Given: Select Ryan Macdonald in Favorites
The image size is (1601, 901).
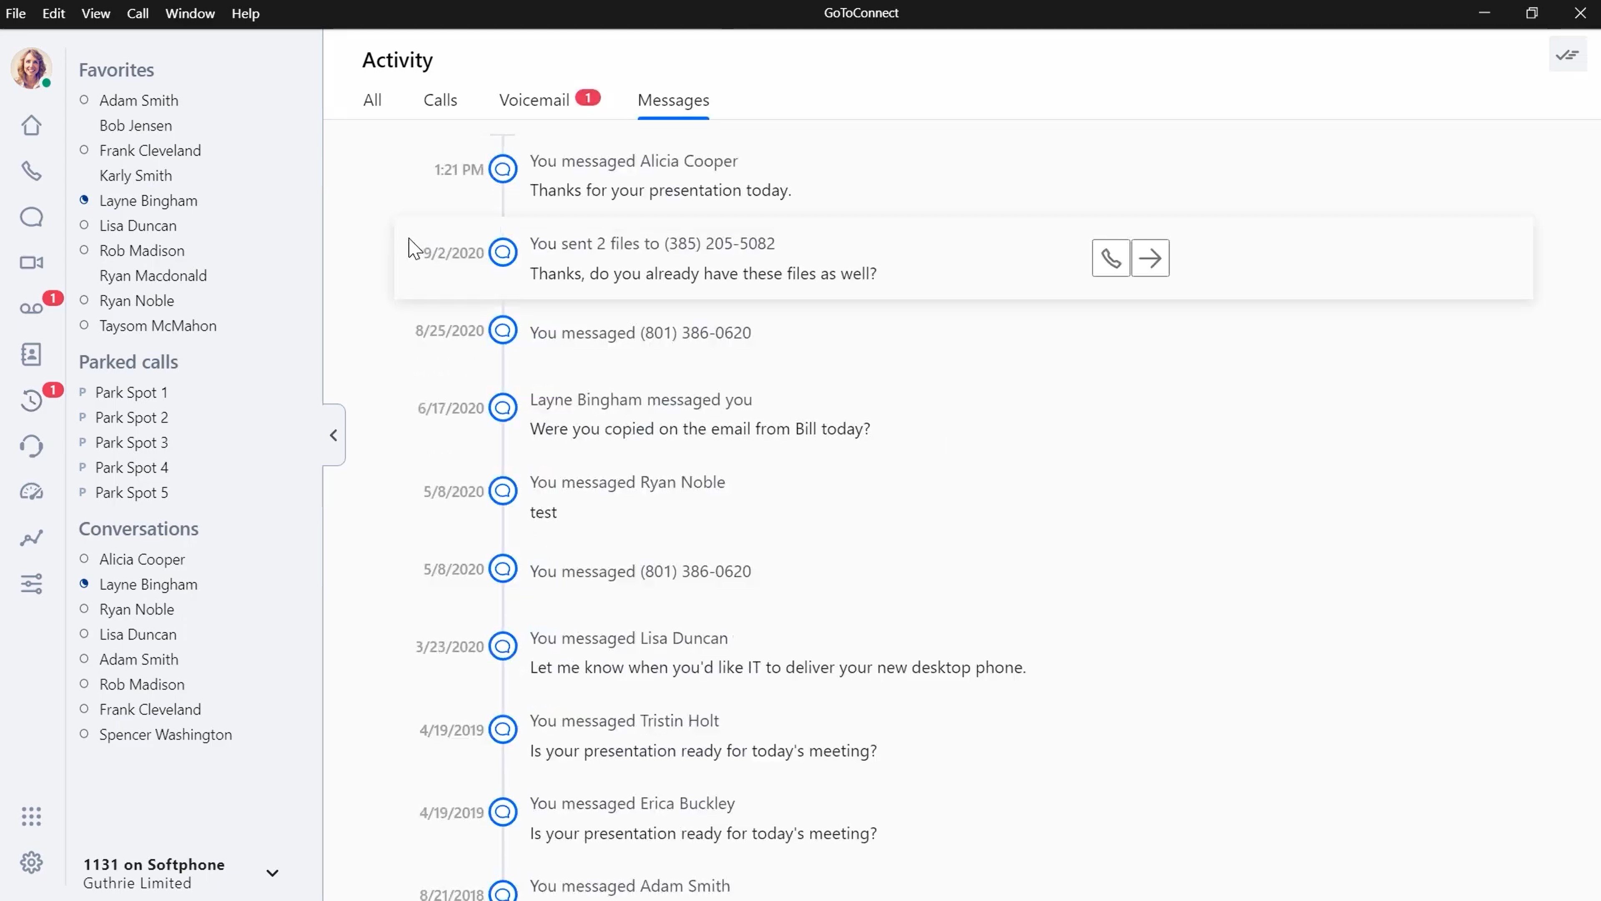Looking at the screenshot, I should 153,275.
